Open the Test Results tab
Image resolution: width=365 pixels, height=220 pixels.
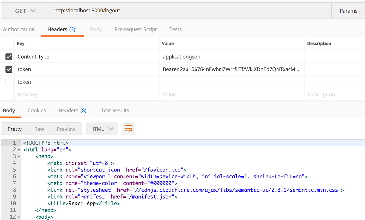[115, 110]
